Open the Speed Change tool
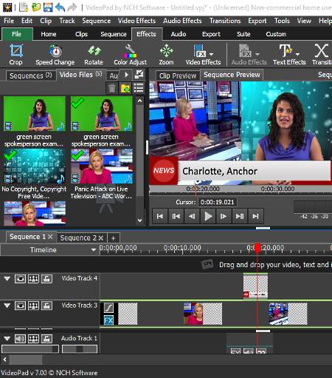332x378 pixels. point(55,54)
